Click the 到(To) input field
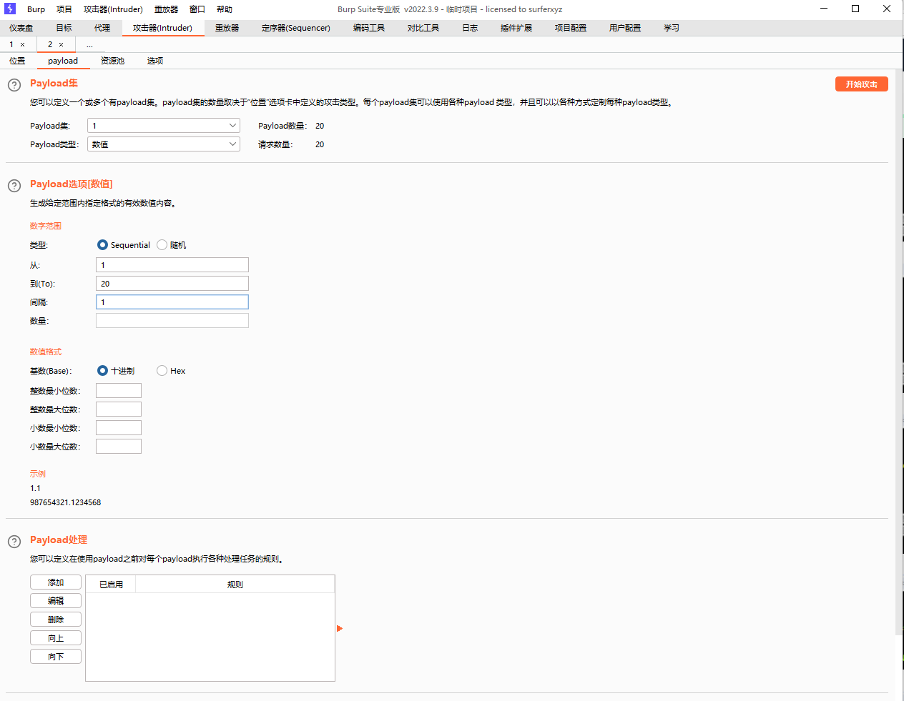This screenshot has width=904, height=701. (x=172, y=284)
